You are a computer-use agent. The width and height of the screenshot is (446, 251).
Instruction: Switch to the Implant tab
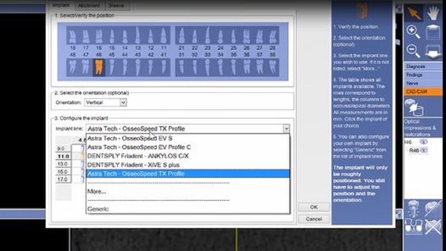(x=61, y=5)
